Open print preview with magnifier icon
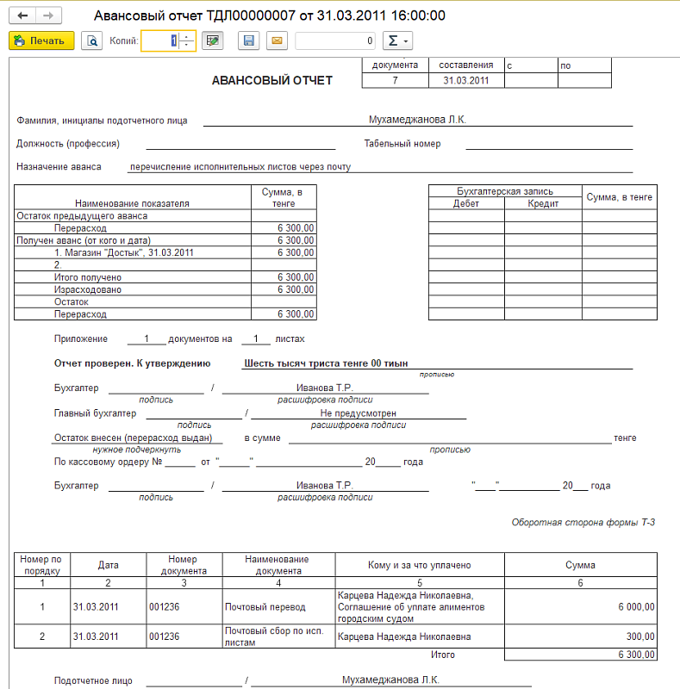 click(91, 40)
